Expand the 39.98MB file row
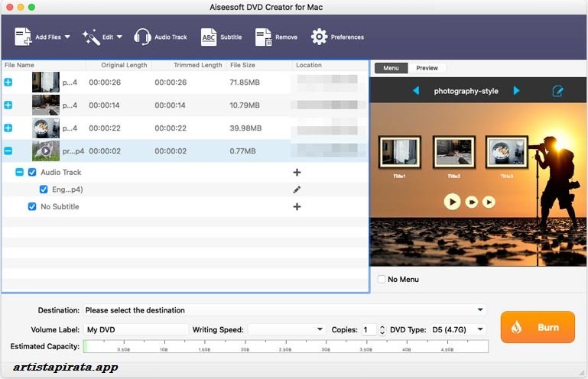The image size is (588, 379). click(8, 128)
